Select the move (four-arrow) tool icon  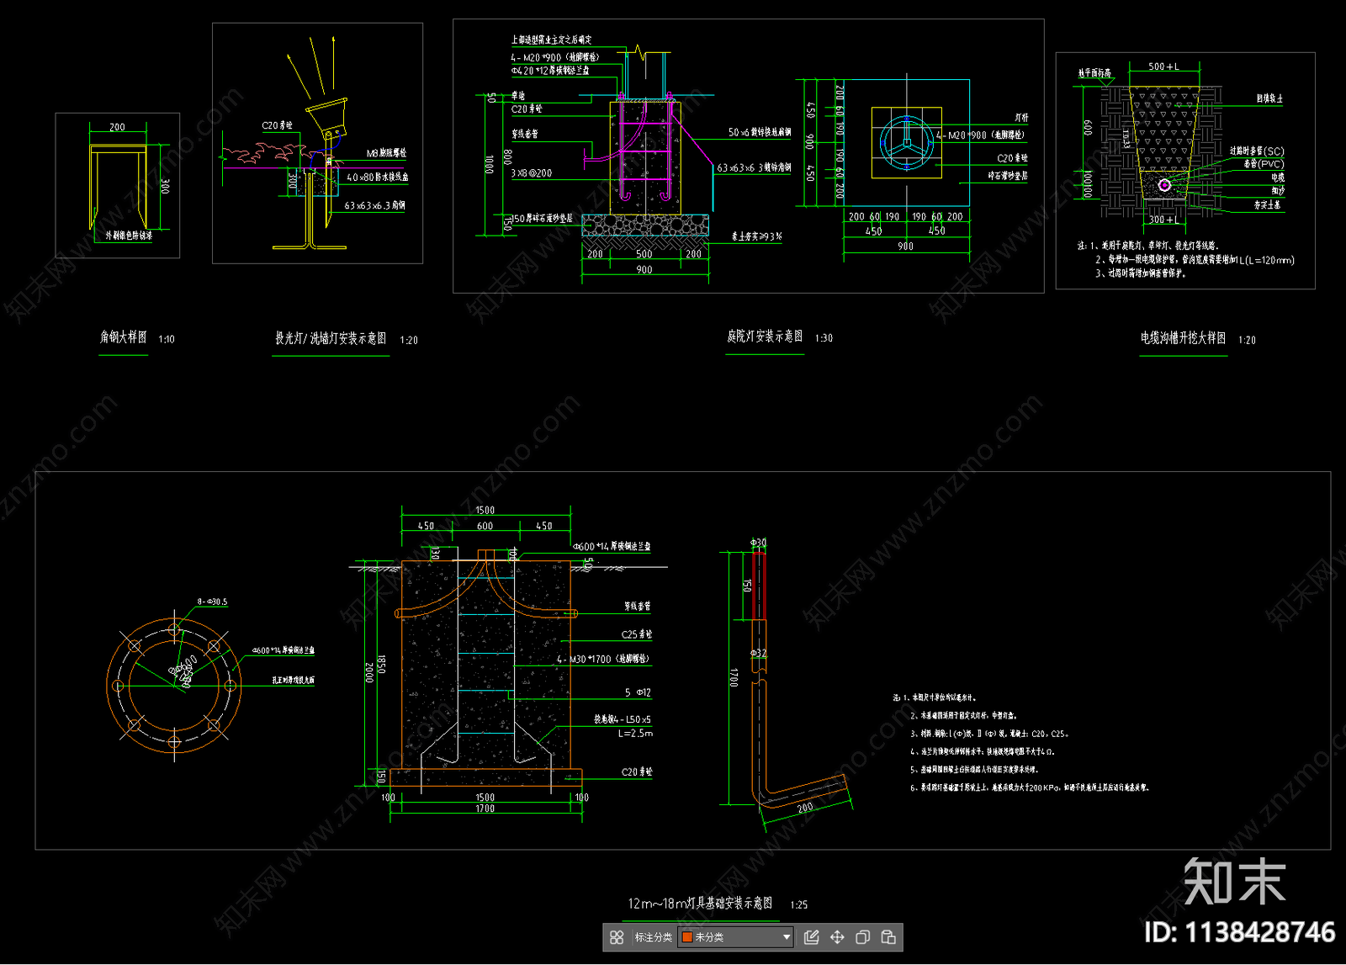point(837,937)
